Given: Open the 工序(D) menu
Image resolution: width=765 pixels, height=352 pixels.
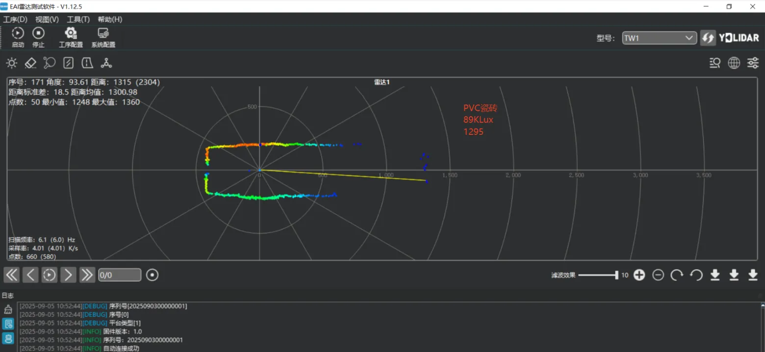Looking at the screenshot, I should [15, 20].
